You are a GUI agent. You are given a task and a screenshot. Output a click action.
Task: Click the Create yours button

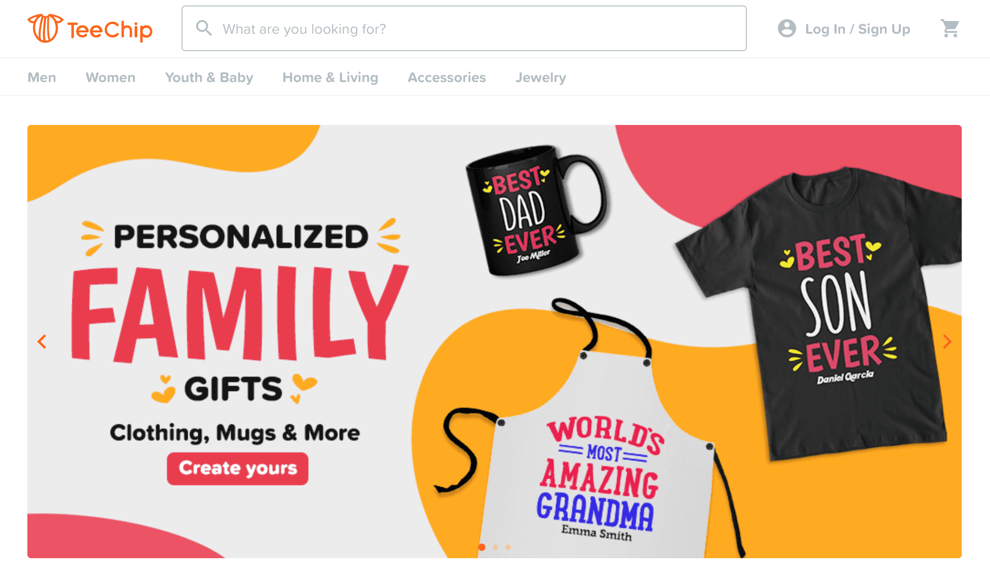coord(238,468)
